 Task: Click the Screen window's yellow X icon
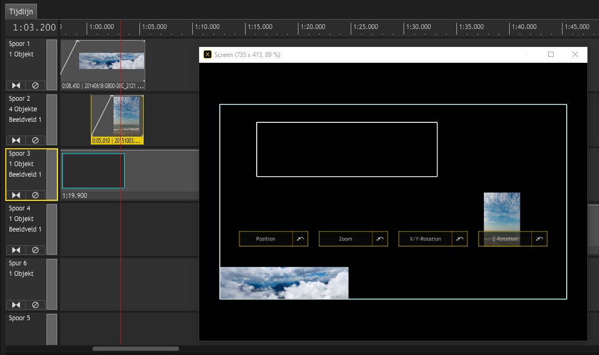208,54
